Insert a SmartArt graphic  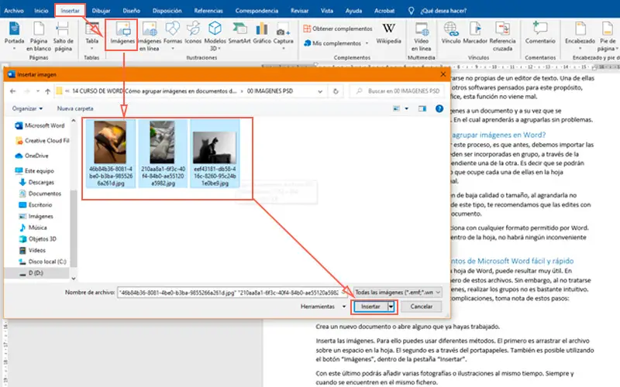(239, 33)
